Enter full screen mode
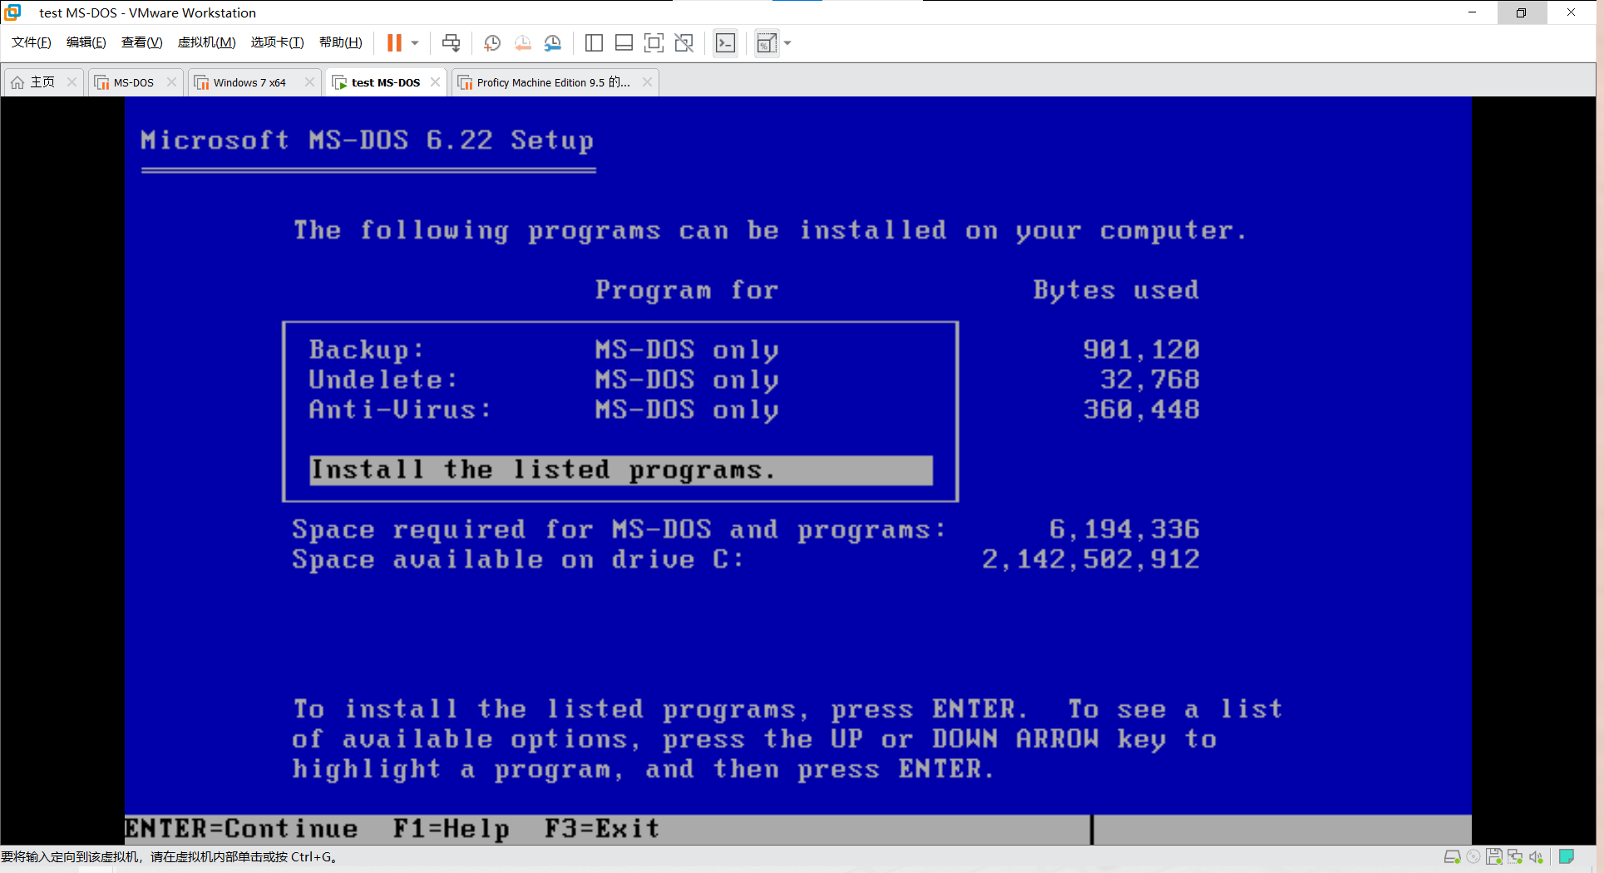The width and height of the screenshot is (1604, 873). (654, 43)
